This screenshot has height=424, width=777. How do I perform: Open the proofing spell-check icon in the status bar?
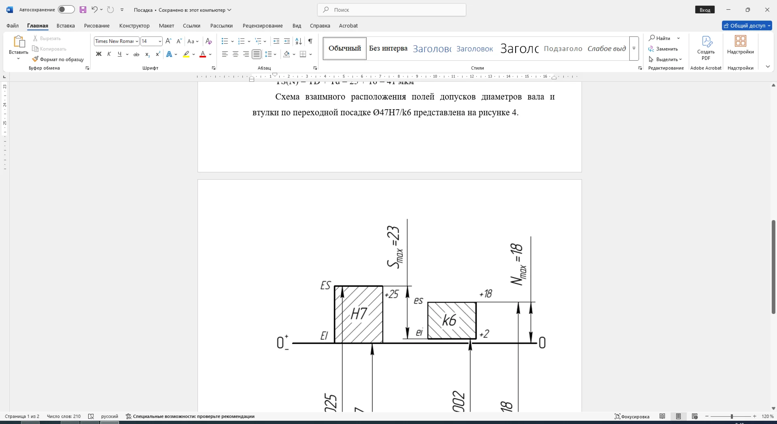(x=91, y=416)
